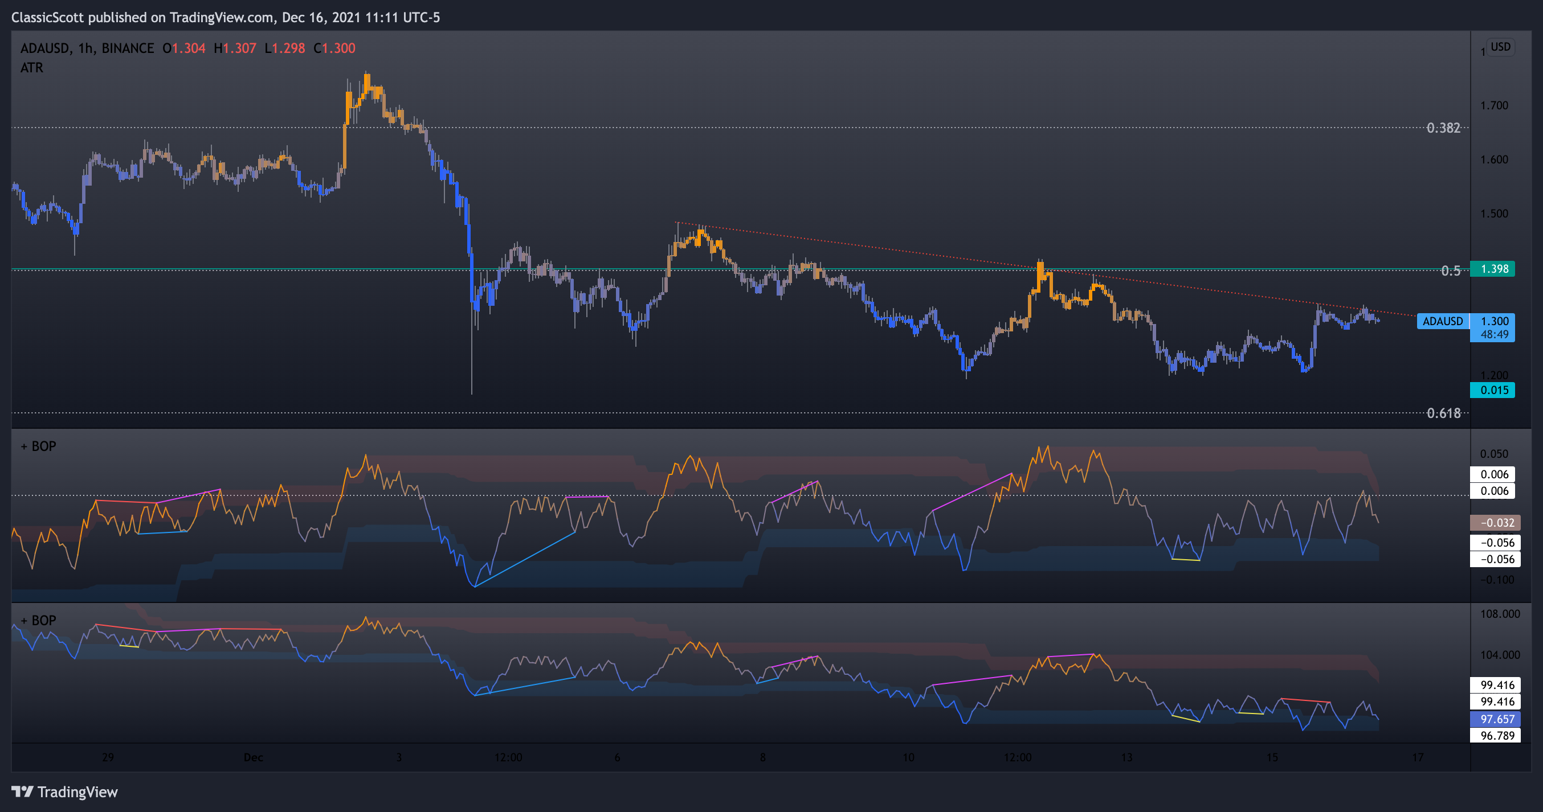Click the blue 97.657 value label

[1495, 719]
